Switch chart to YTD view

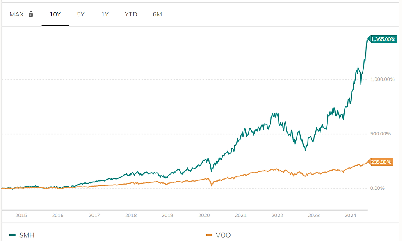coord(131,14)
